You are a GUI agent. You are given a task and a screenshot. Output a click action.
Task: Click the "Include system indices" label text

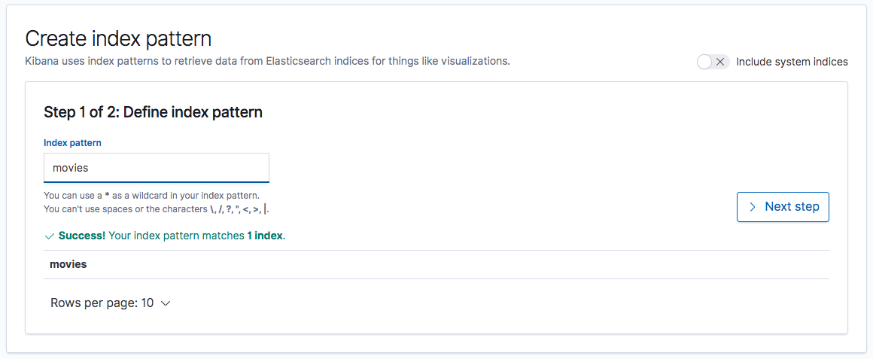(792, 62)
